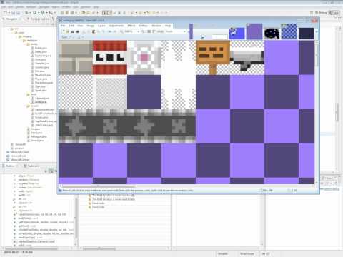Open Paint.NET Image menu
This screenshot has height=257, width=343.
(91, 26)
